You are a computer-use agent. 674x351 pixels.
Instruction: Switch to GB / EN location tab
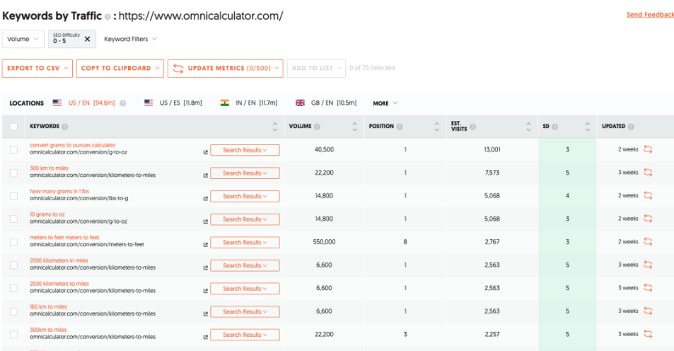[326, 103]
